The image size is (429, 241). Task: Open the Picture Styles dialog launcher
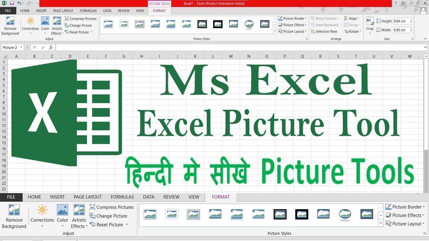tap(306, 39)
